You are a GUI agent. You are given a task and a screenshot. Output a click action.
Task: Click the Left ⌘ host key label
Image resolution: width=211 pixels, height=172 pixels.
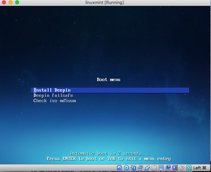pos(199,168)
